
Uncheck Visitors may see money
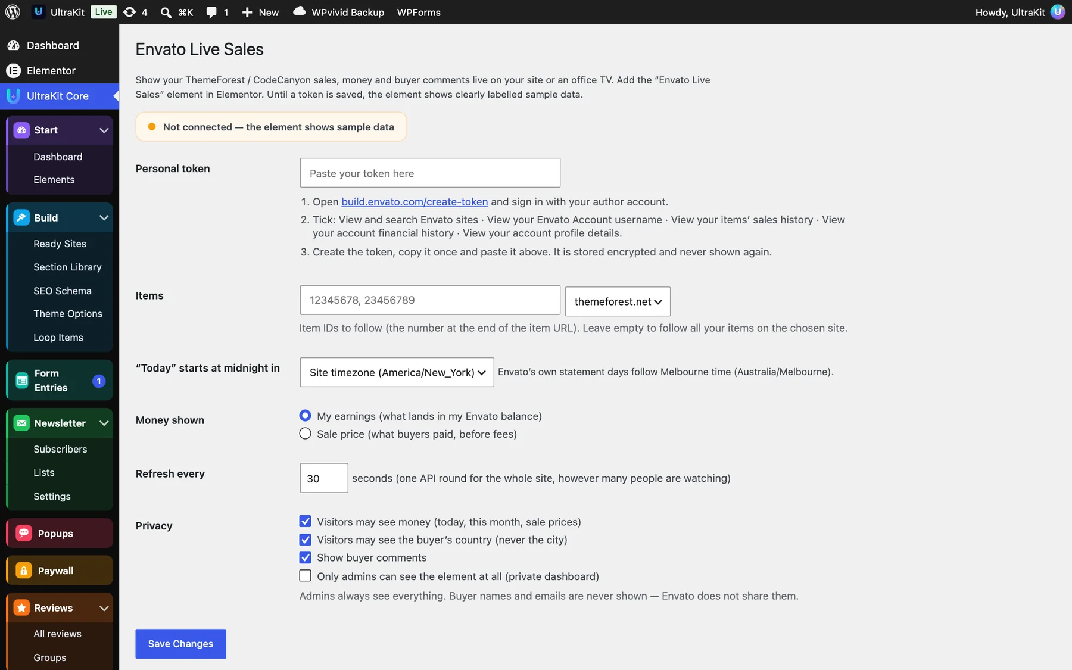[306, 522]
